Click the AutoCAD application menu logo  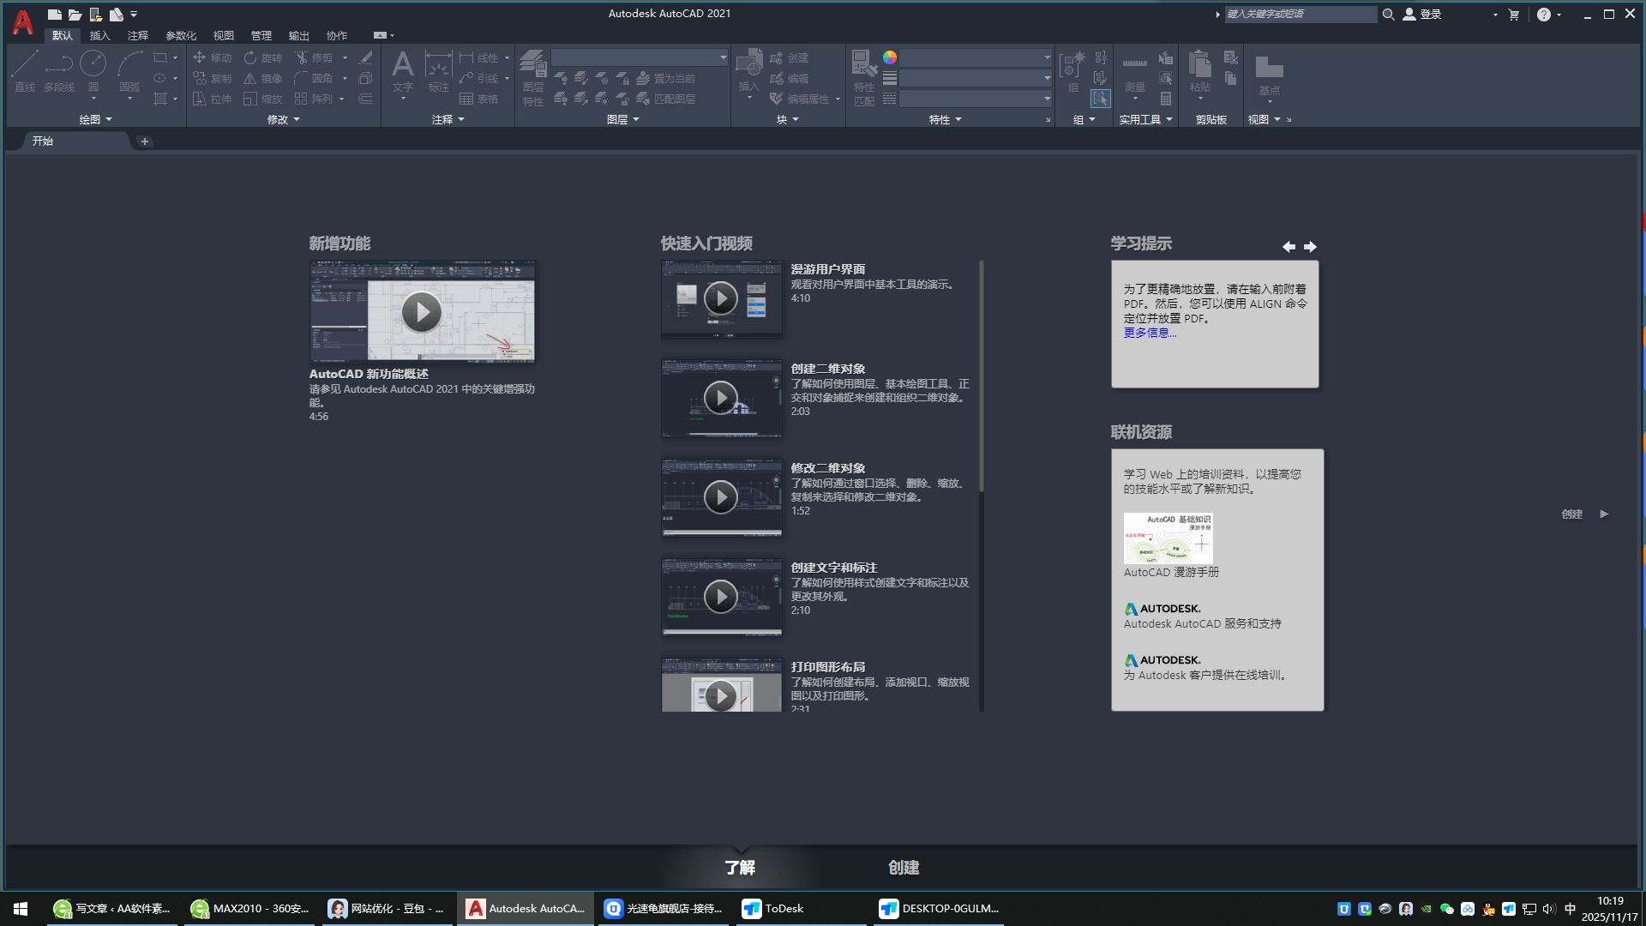tap(22, 22)
